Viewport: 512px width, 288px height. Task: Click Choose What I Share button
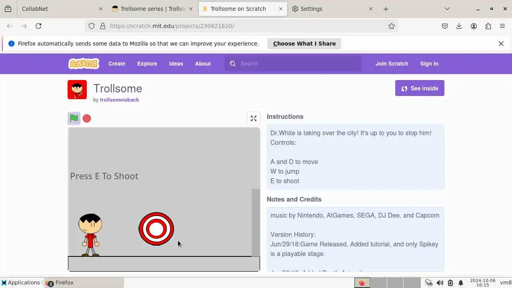click(304, 44)
